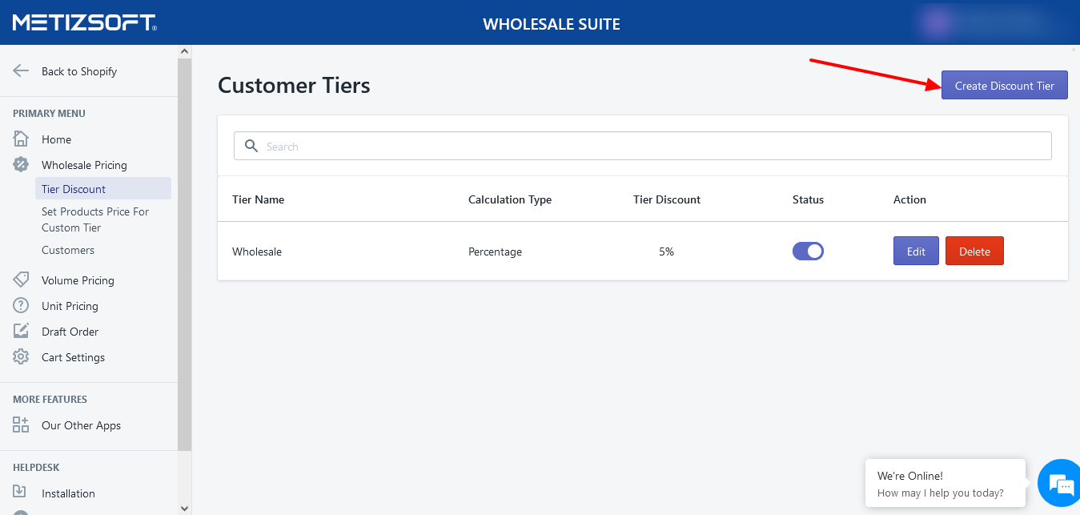
Task: Click the Our Other Apps grid icon
Action: tap(21, 425)
